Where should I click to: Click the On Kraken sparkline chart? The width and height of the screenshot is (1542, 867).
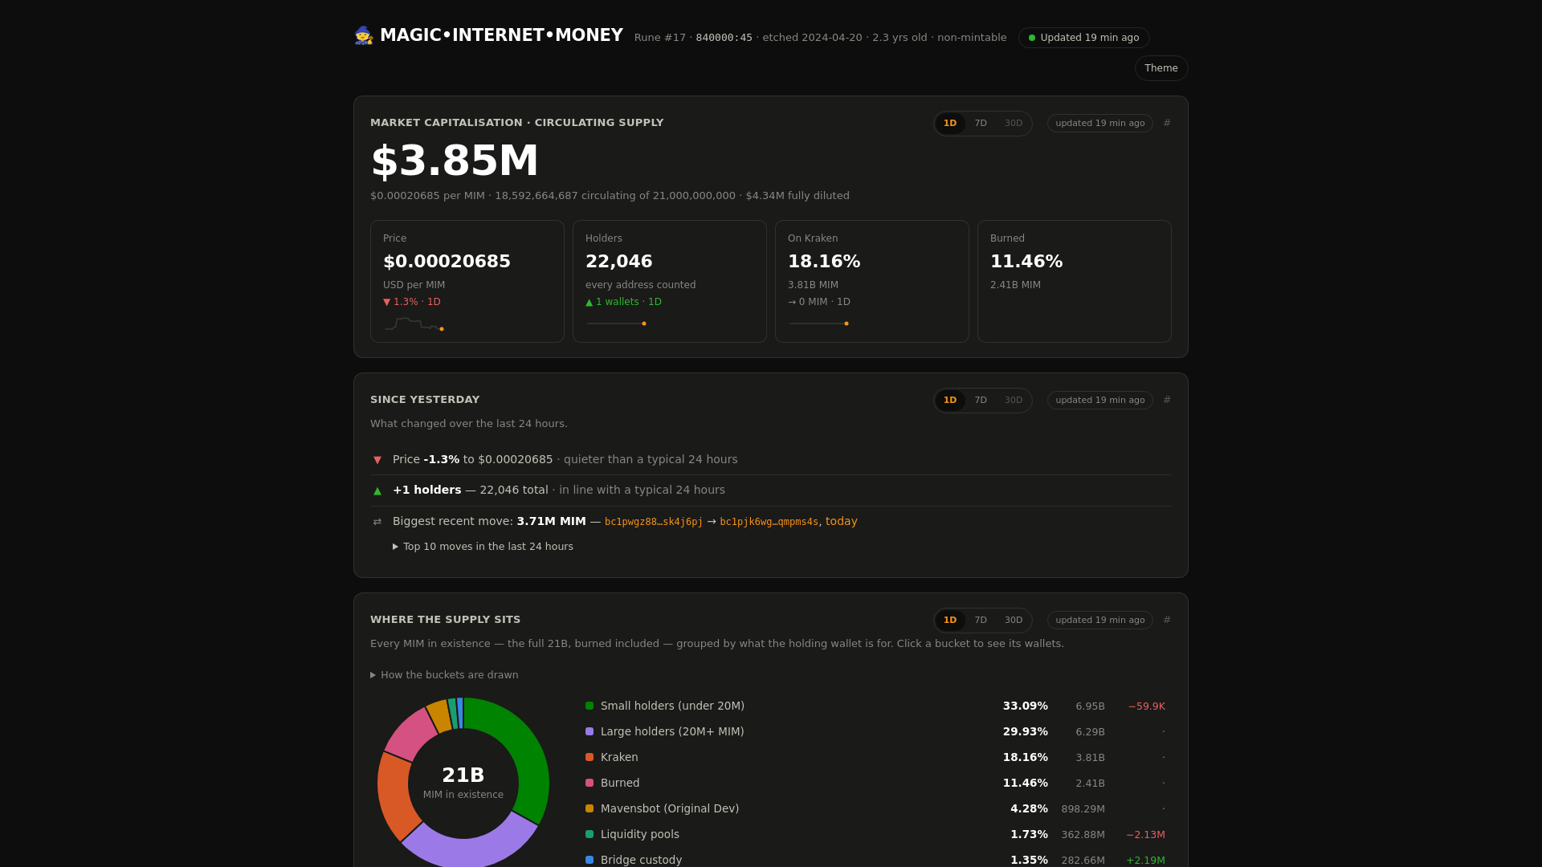click(819, 324)
